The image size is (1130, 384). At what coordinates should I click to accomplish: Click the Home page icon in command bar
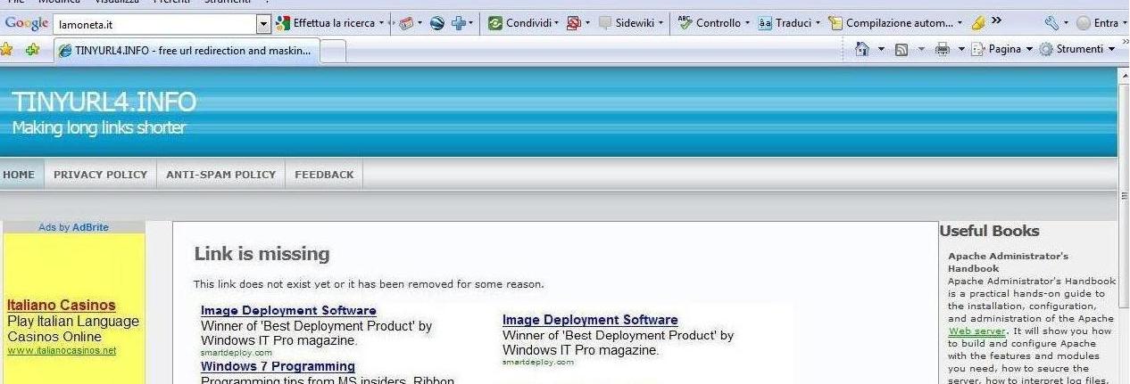click(862, 49)
